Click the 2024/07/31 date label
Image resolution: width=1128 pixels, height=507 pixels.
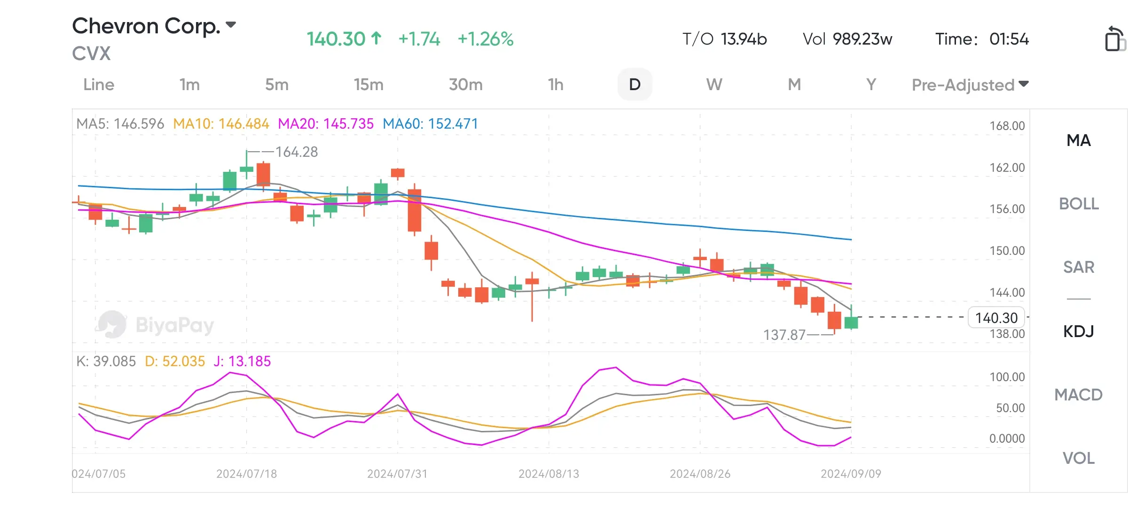(x=397, y=474)
